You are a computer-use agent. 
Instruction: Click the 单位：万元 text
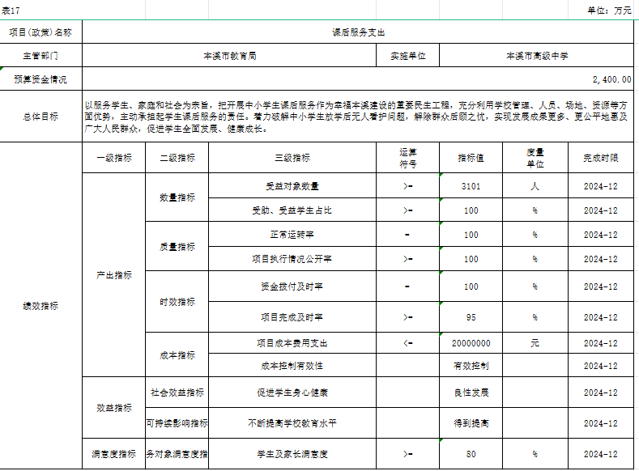pyautogui.click(x=609, y=11)
